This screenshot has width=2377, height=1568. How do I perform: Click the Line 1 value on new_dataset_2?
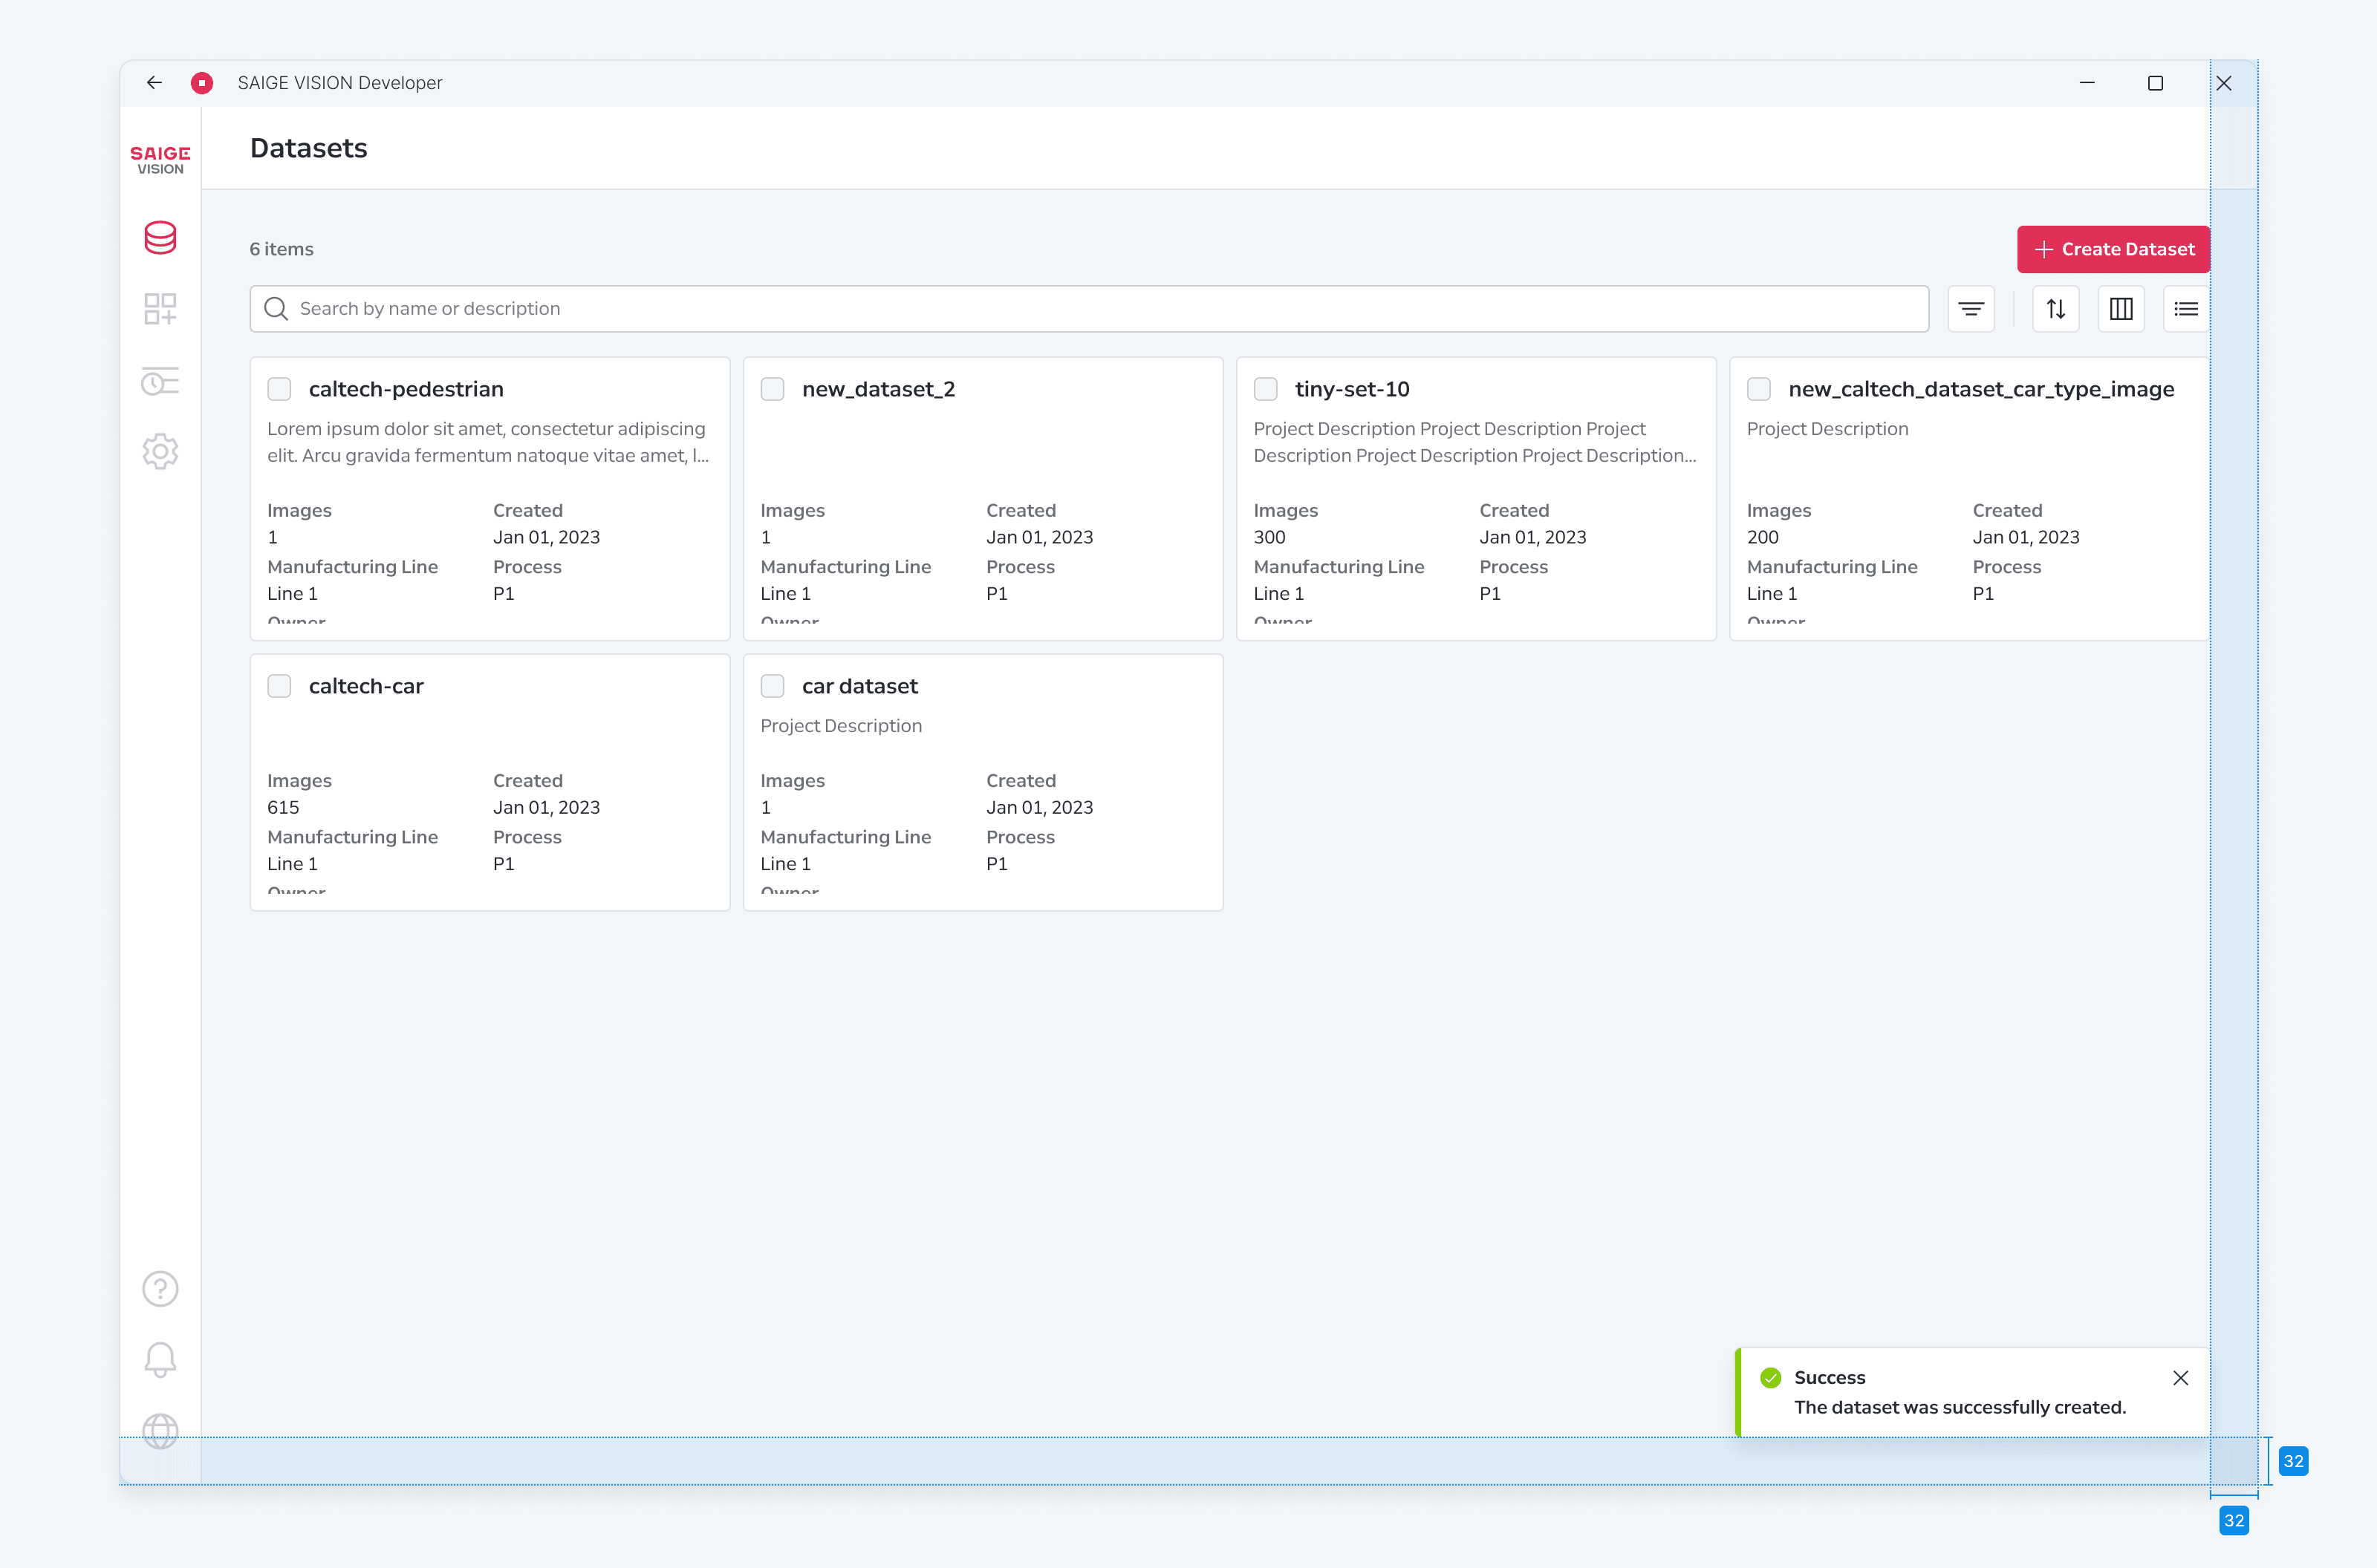(x=785, y=594)
